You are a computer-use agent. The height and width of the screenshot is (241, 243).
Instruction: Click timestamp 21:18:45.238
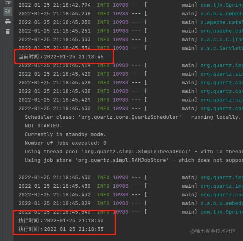[x=55, y=14]
